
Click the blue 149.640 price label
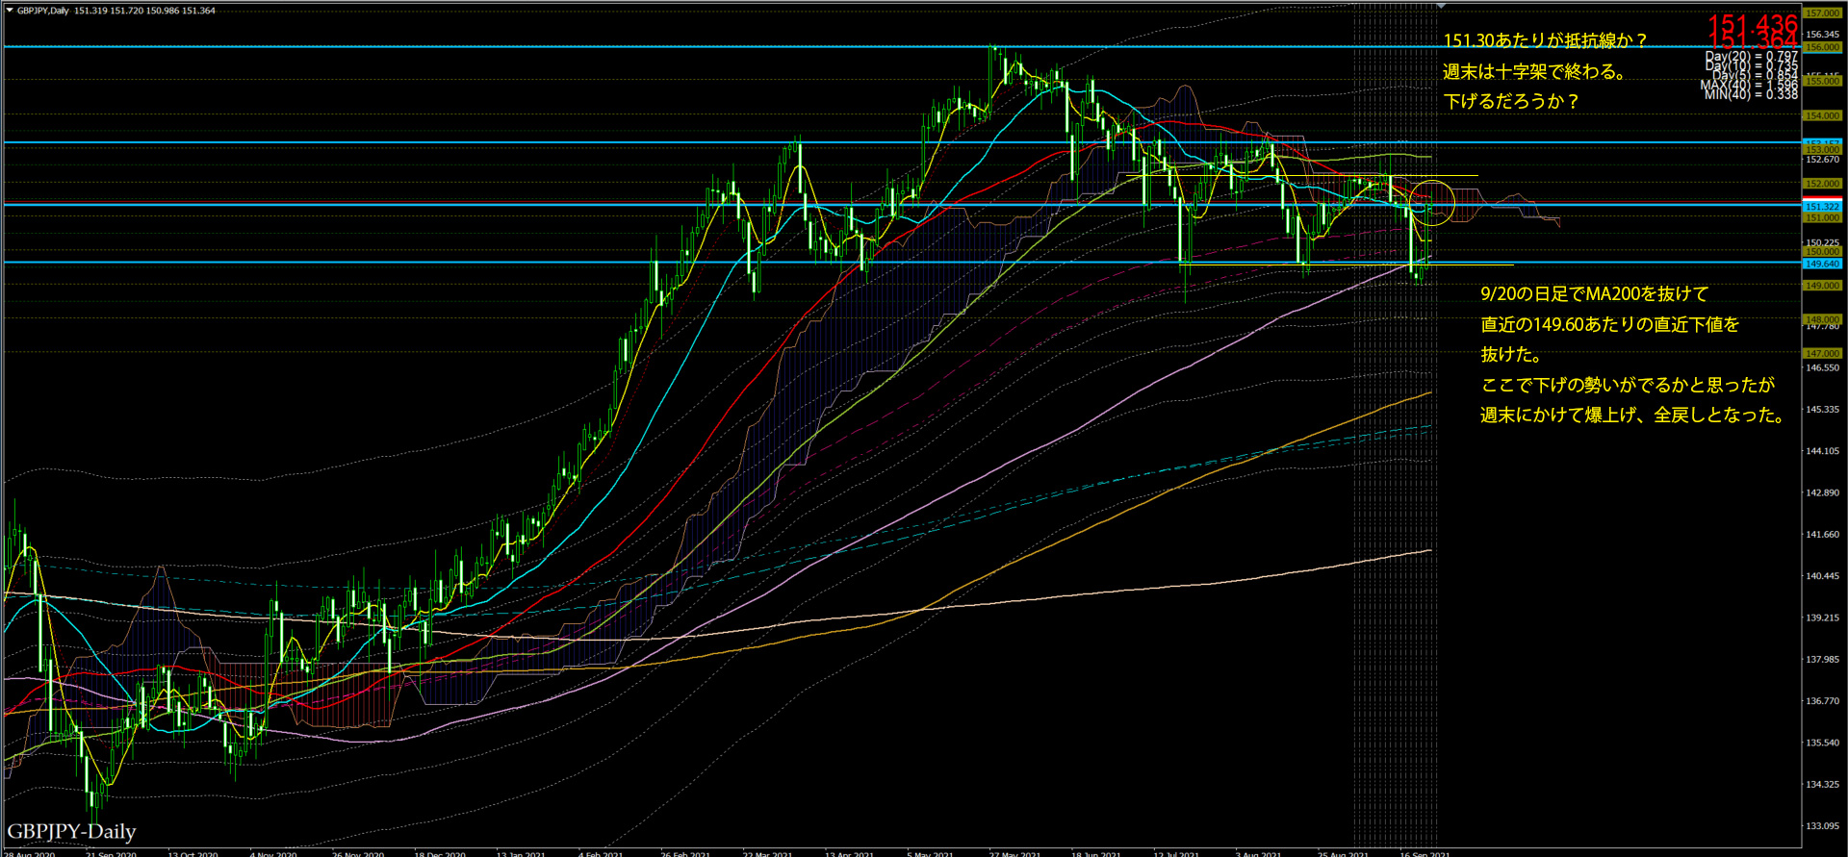tap(1821, 264)
